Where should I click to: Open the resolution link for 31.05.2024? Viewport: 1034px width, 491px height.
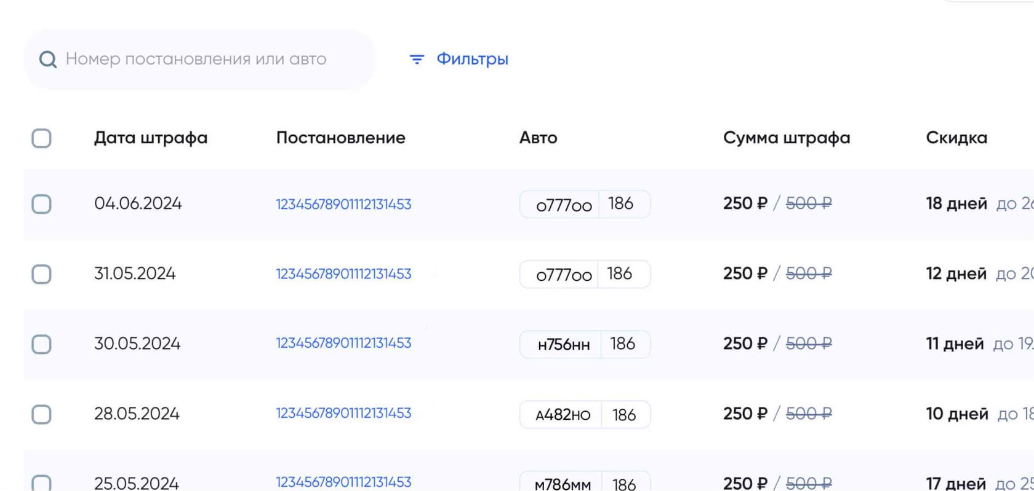tap(343, 274)
